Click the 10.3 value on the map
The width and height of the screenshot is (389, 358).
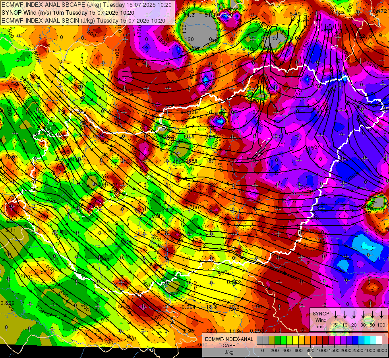(x=234, y=307)
